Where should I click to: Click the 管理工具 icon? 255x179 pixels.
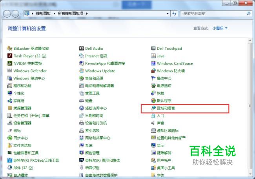click(x=82, y=93)
